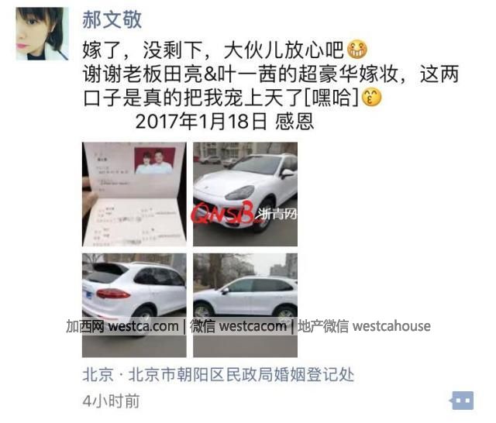The image size is (496, 423).
Task: Click the grinning teeth emoji
Action: (356, 50)
